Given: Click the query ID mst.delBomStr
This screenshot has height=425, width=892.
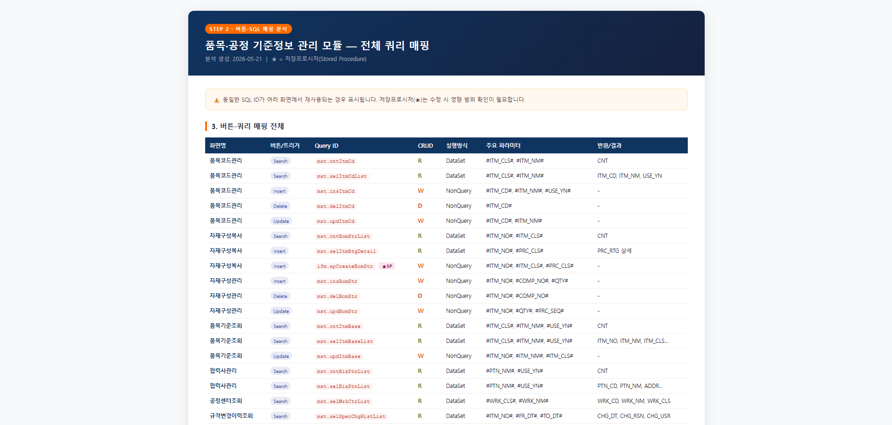Looking at the screenshot, I should [337, 296].
